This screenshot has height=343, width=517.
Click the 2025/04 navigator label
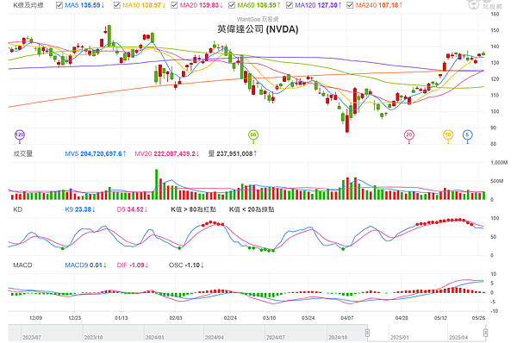[458, 337]
